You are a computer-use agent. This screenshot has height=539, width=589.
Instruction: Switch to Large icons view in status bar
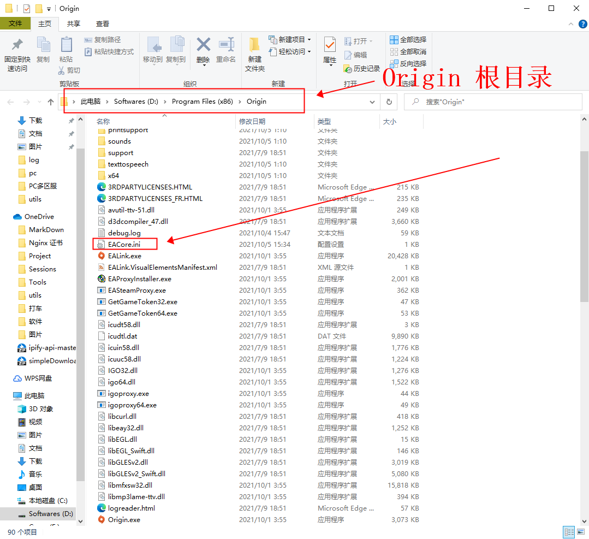coord(581,532)
